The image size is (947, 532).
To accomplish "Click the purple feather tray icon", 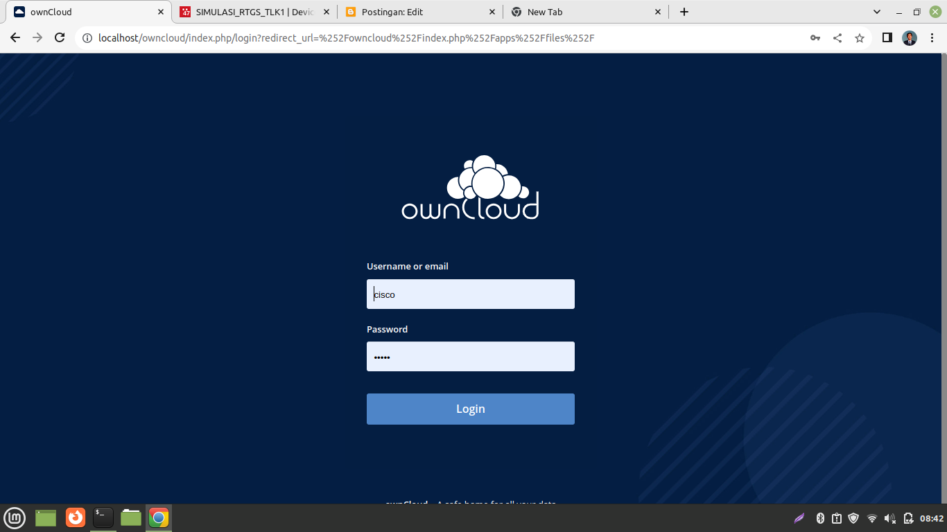I will [x=799, y=518].
